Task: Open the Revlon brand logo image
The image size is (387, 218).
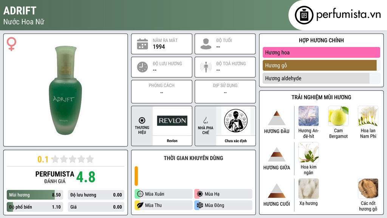Action: [172, 121]
